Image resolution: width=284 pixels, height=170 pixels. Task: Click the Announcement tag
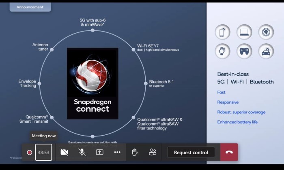[x=30, y=7]
